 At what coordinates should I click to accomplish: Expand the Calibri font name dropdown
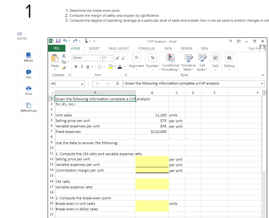100,58
